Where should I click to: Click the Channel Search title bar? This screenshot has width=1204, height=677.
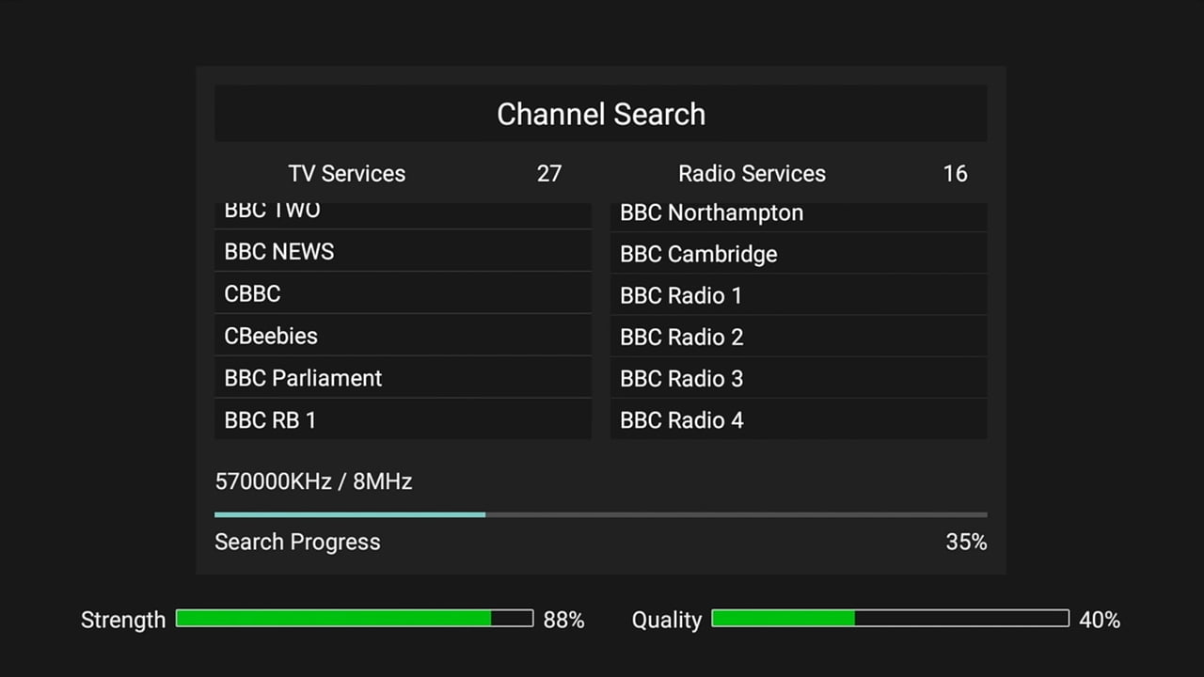pos(601,114)
